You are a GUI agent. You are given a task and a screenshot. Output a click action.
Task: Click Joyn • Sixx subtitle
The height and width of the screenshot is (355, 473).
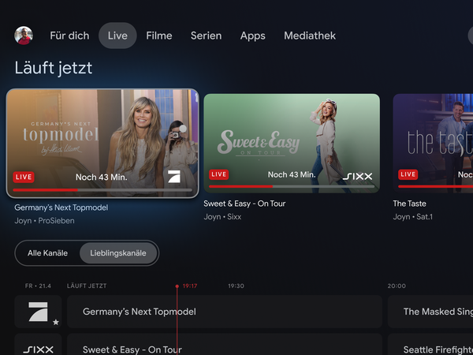pyautogui.click(x=222, y=217)
